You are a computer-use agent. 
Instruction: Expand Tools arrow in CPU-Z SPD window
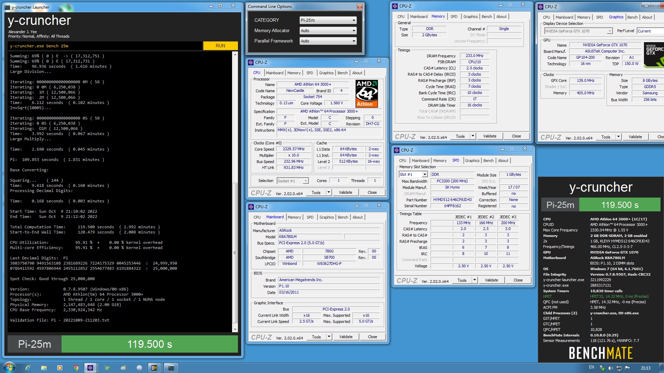point(475,280)
